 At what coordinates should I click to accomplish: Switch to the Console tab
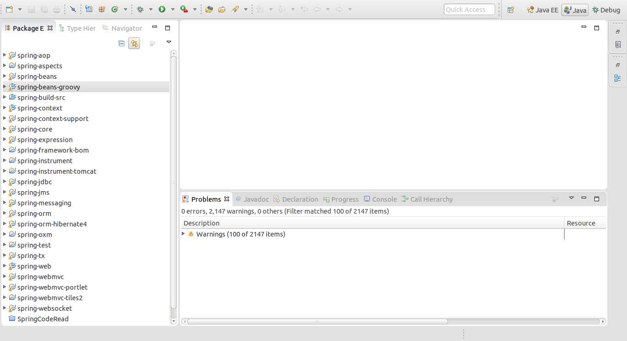tap(380, 199)
